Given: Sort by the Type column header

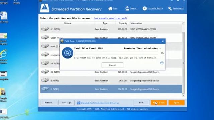Looking at the screenshot, I should [x=105, y=23].
